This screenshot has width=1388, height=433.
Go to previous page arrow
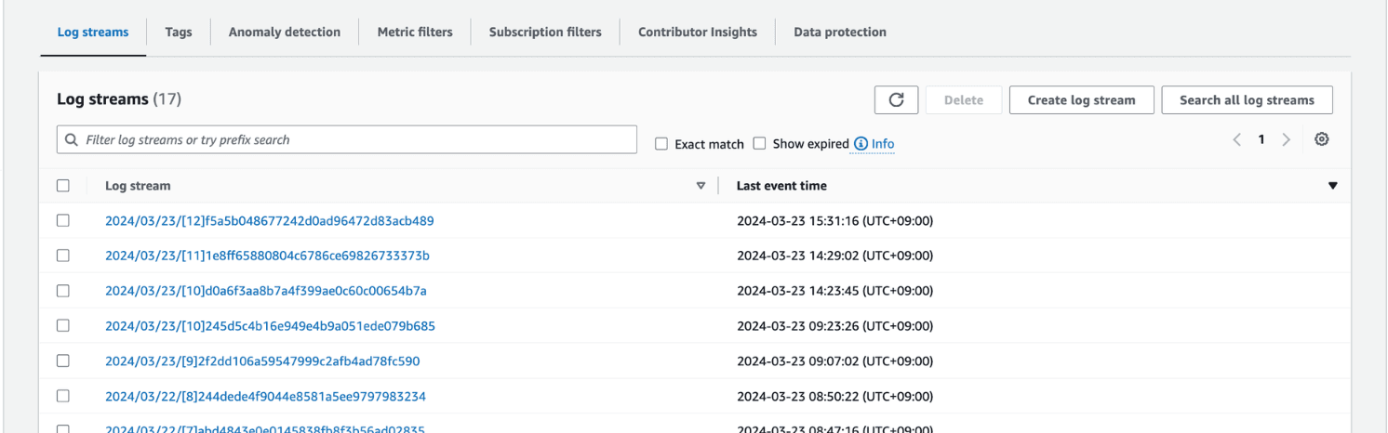click(x=1236, y=139)
